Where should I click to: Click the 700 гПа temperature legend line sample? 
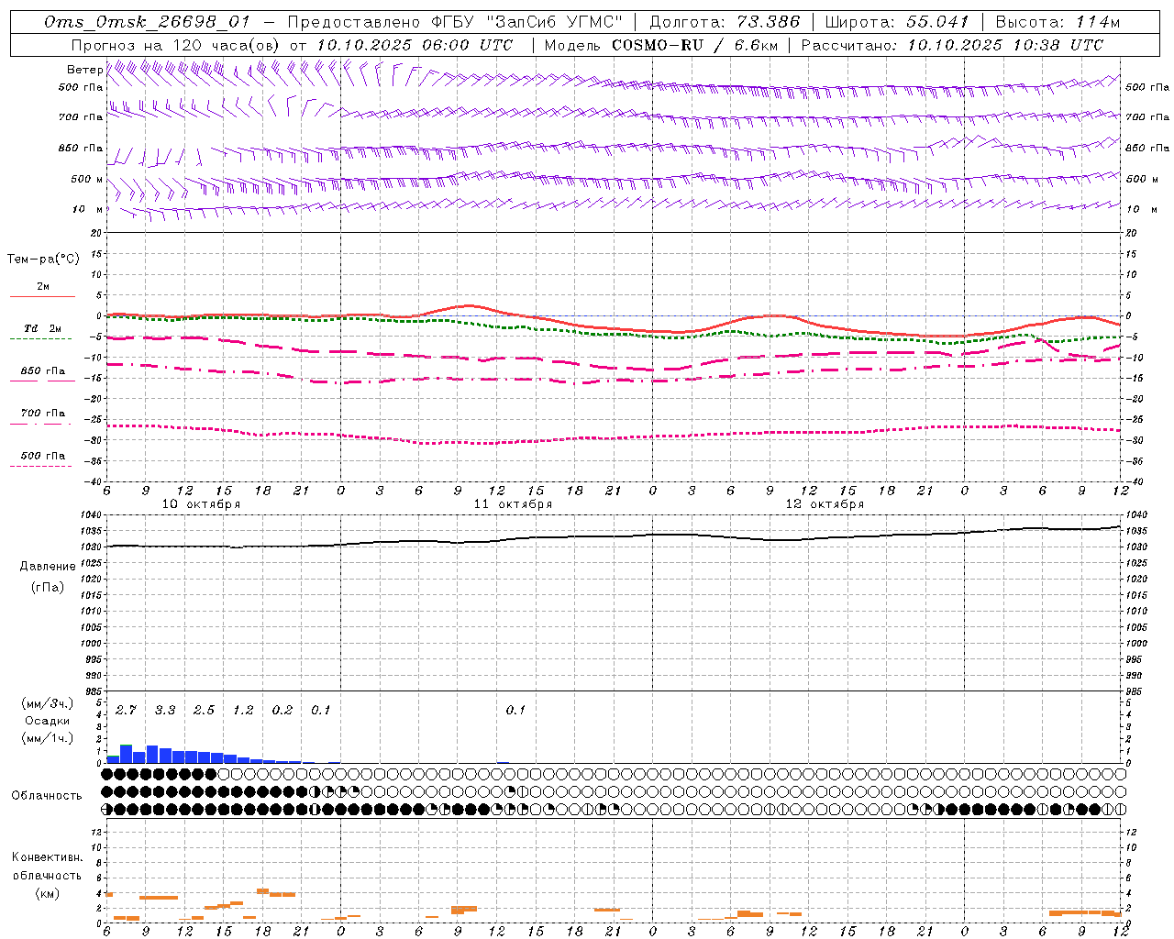pyautogui.click(x=42, y=424)
